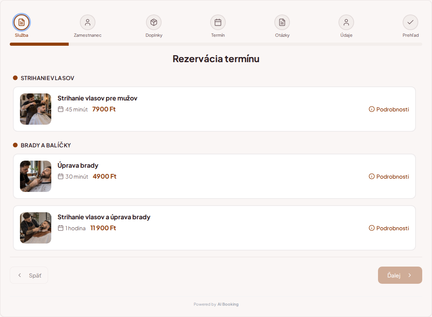Screen dimensions: 432x317
Task: Open Podrobnosti for Strihanie vlasov pre mužov
Action: (389, 109)
